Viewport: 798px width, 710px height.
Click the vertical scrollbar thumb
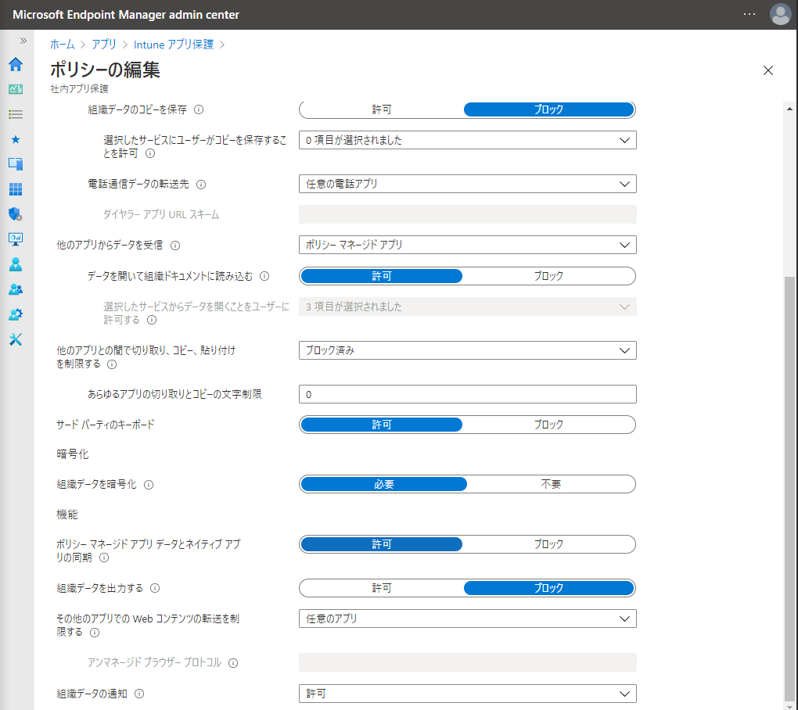[789, 488]
